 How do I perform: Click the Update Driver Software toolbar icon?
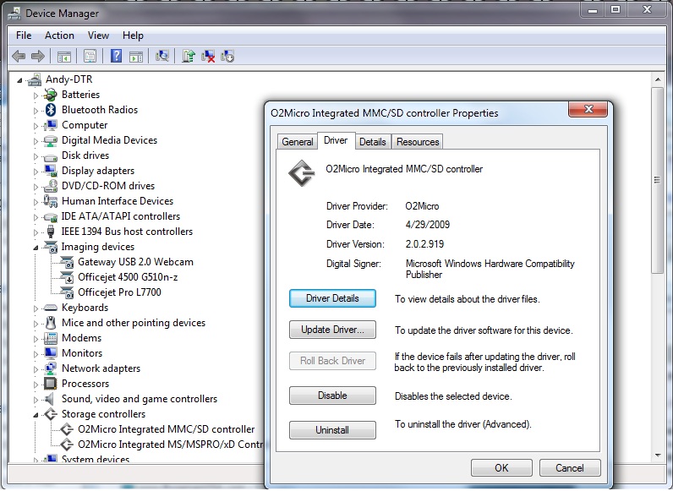click(x=188, y=56)
